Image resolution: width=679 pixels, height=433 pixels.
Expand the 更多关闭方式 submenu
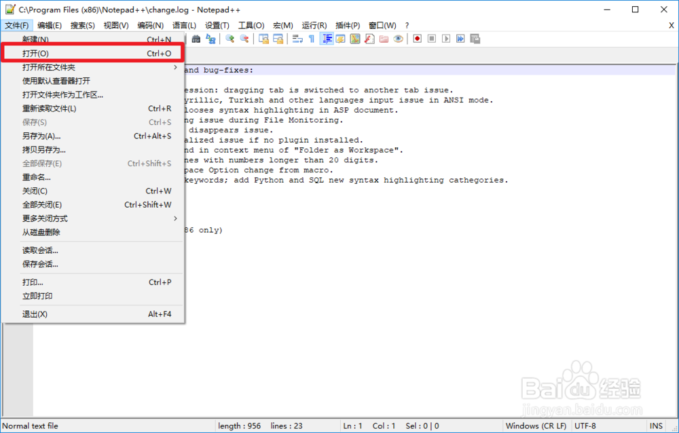(x=92, y=219)
